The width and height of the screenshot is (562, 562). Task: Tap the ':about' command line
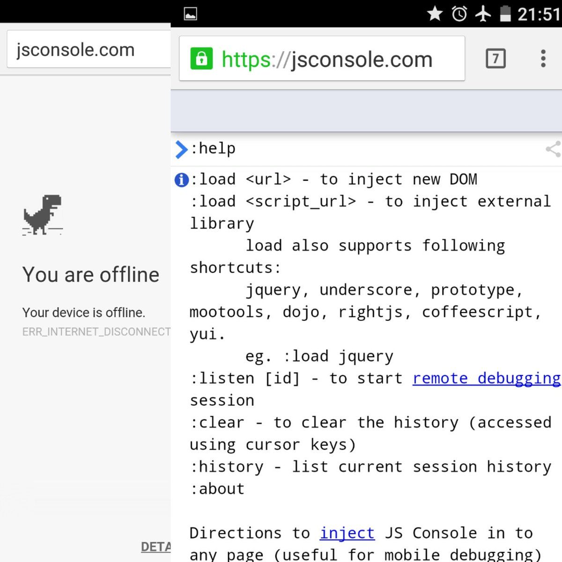click(217, 489)
